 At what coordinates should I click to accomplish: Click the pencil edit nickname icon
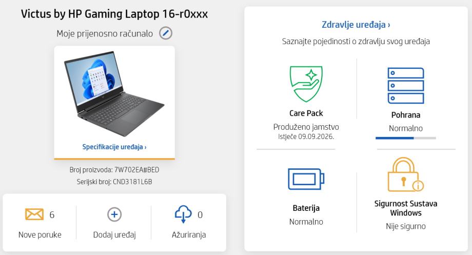pos(166,33)
